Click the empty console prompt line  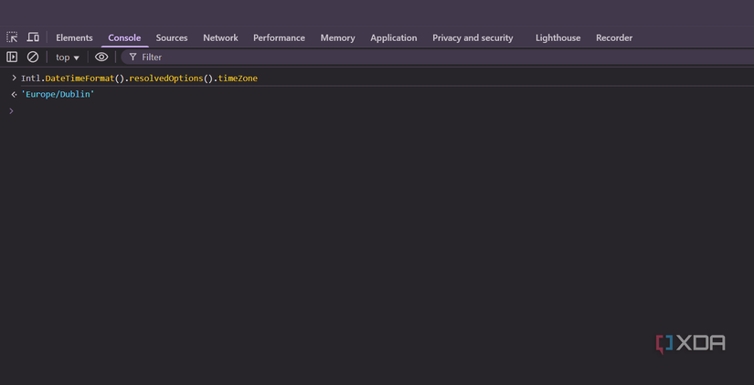[x=183, y=111]
